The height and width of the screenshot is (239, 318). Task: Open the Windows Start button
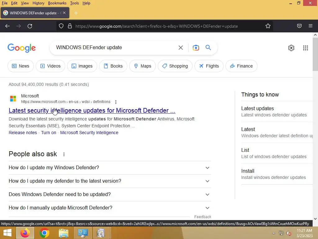[x=7, y=233]
